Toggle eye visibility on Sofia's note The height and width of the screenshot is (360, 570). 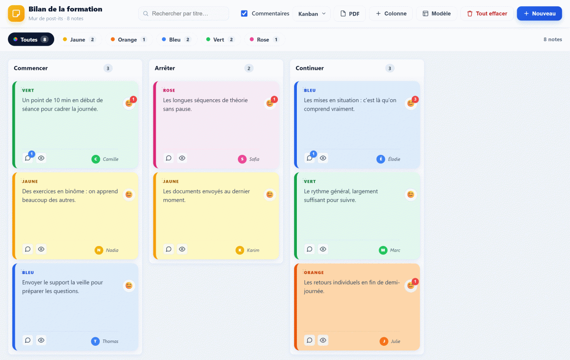pos(182,158)
